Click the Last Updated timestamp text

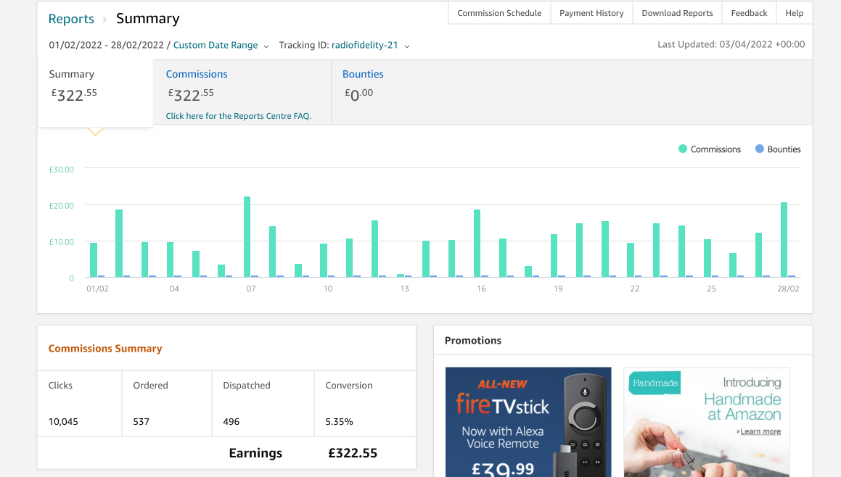pos(731,44)
